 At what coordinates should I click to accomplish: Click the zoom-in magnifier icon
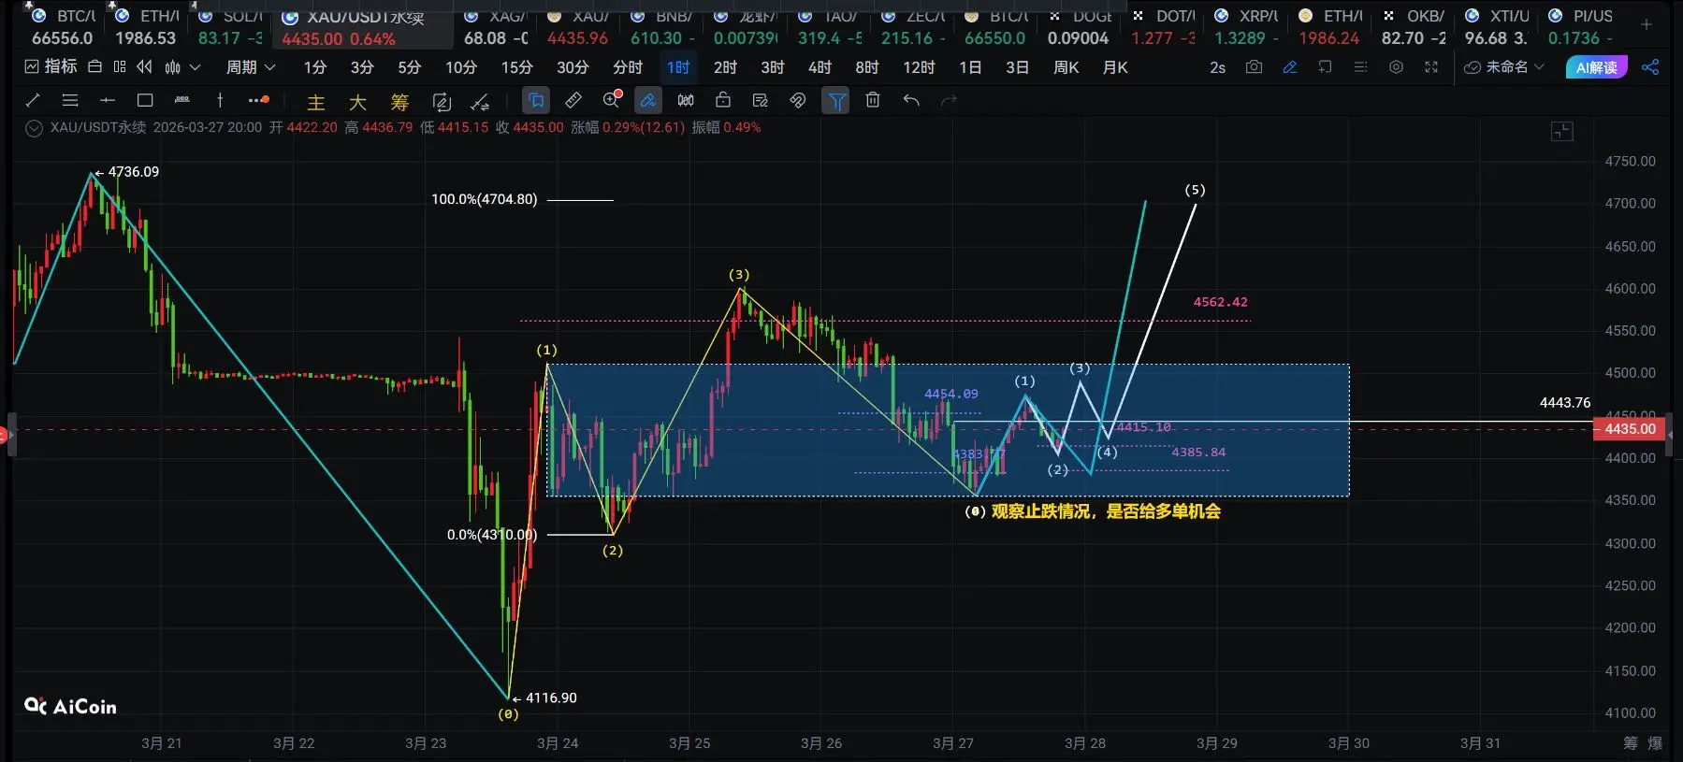612,100
